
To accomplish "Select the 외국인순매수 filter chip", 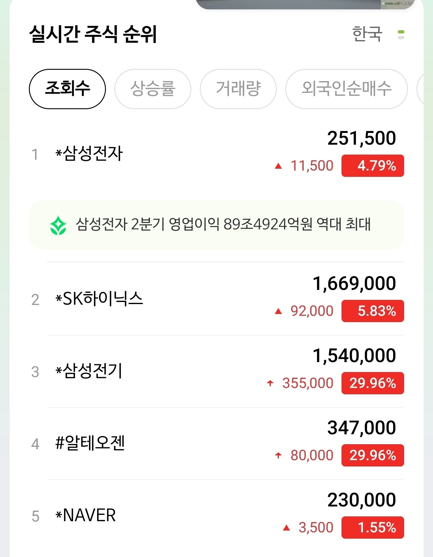I will (347, 89).
